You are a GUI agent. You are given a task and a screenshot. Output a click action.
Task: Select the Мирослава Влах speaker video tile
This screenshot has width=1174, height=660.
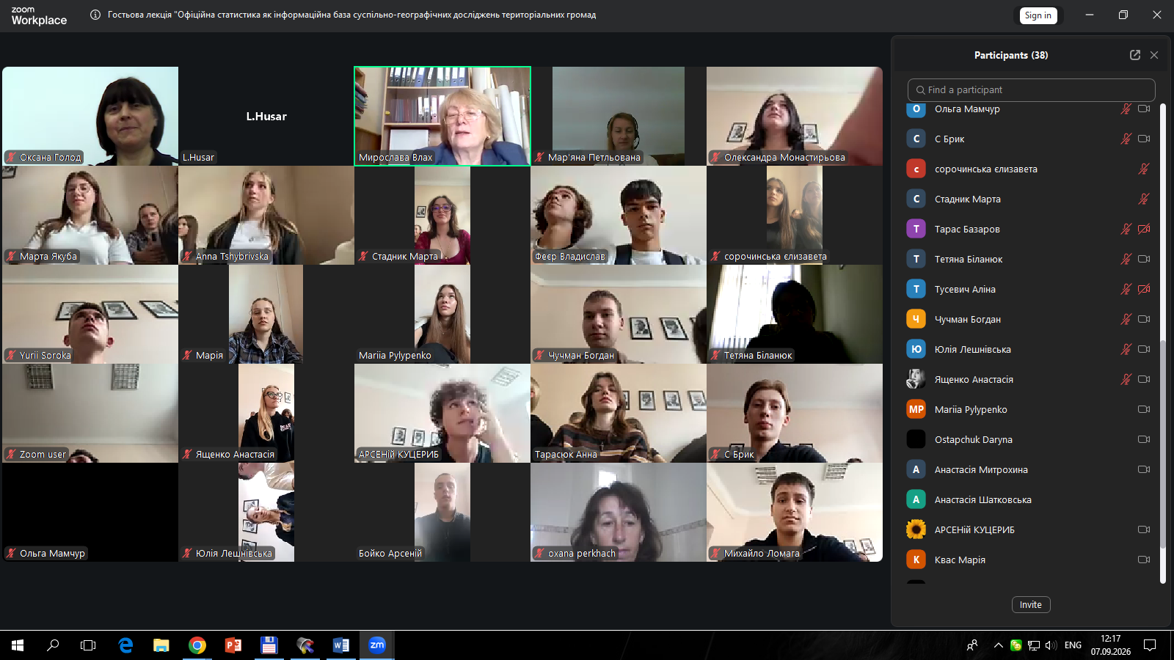(x=442, y=116)
